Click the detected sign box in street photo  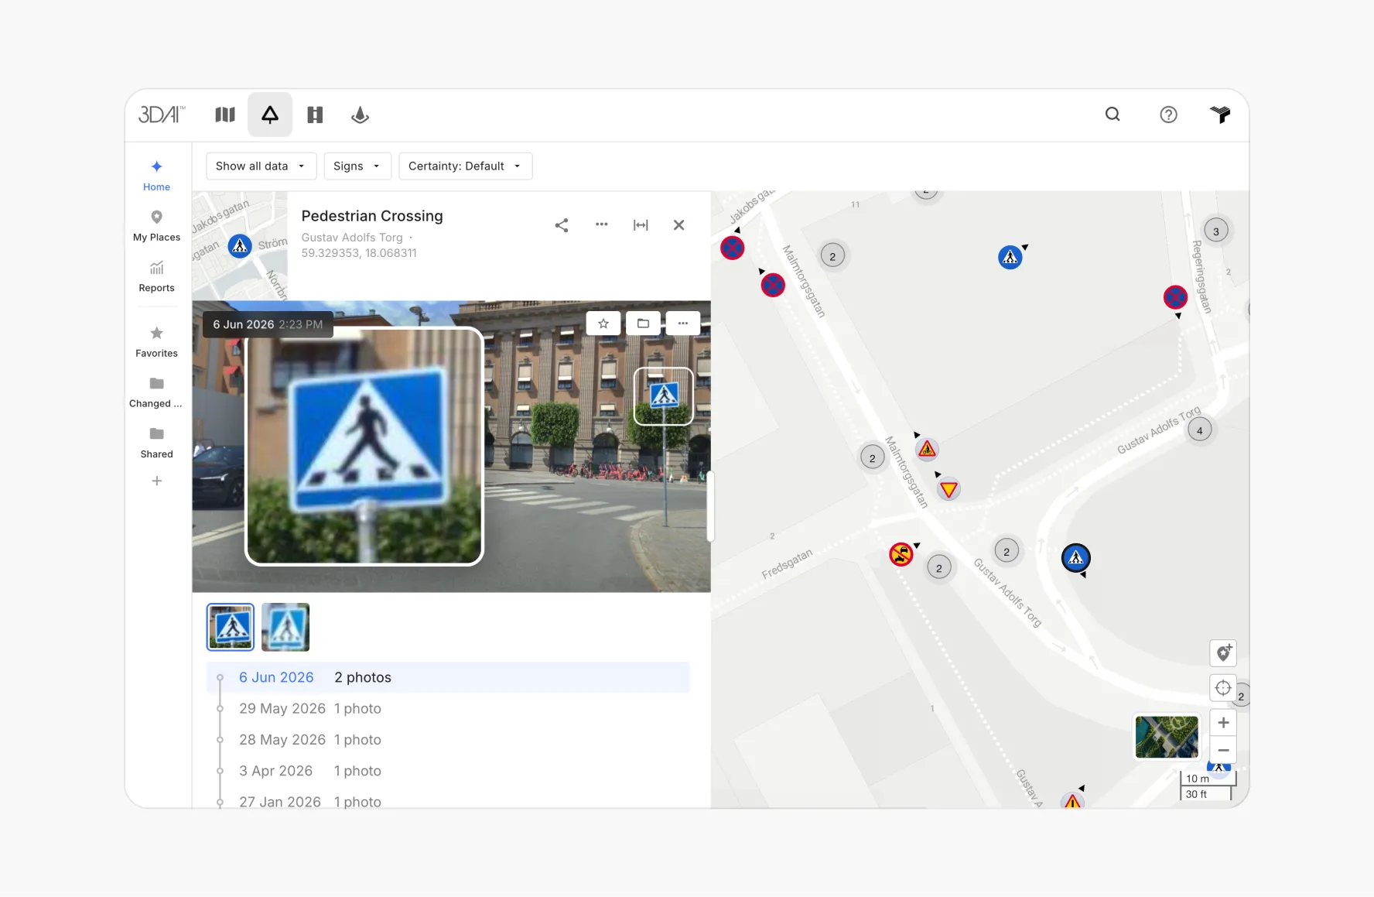point(664,396)
